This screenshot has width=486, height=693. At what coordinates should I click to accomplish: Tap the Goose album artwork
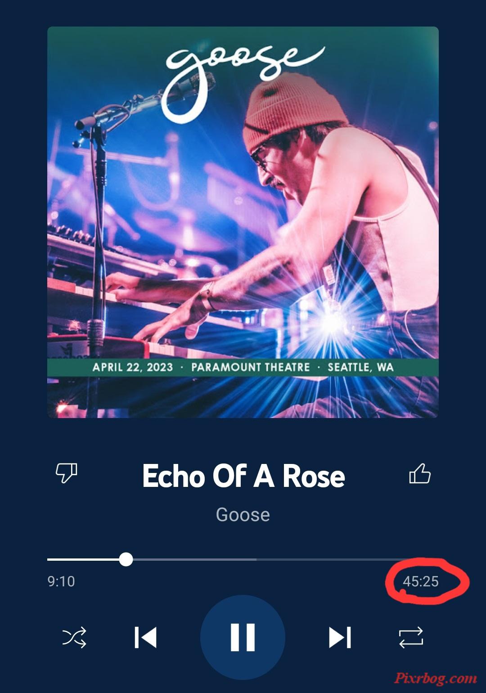pos(243,222)
